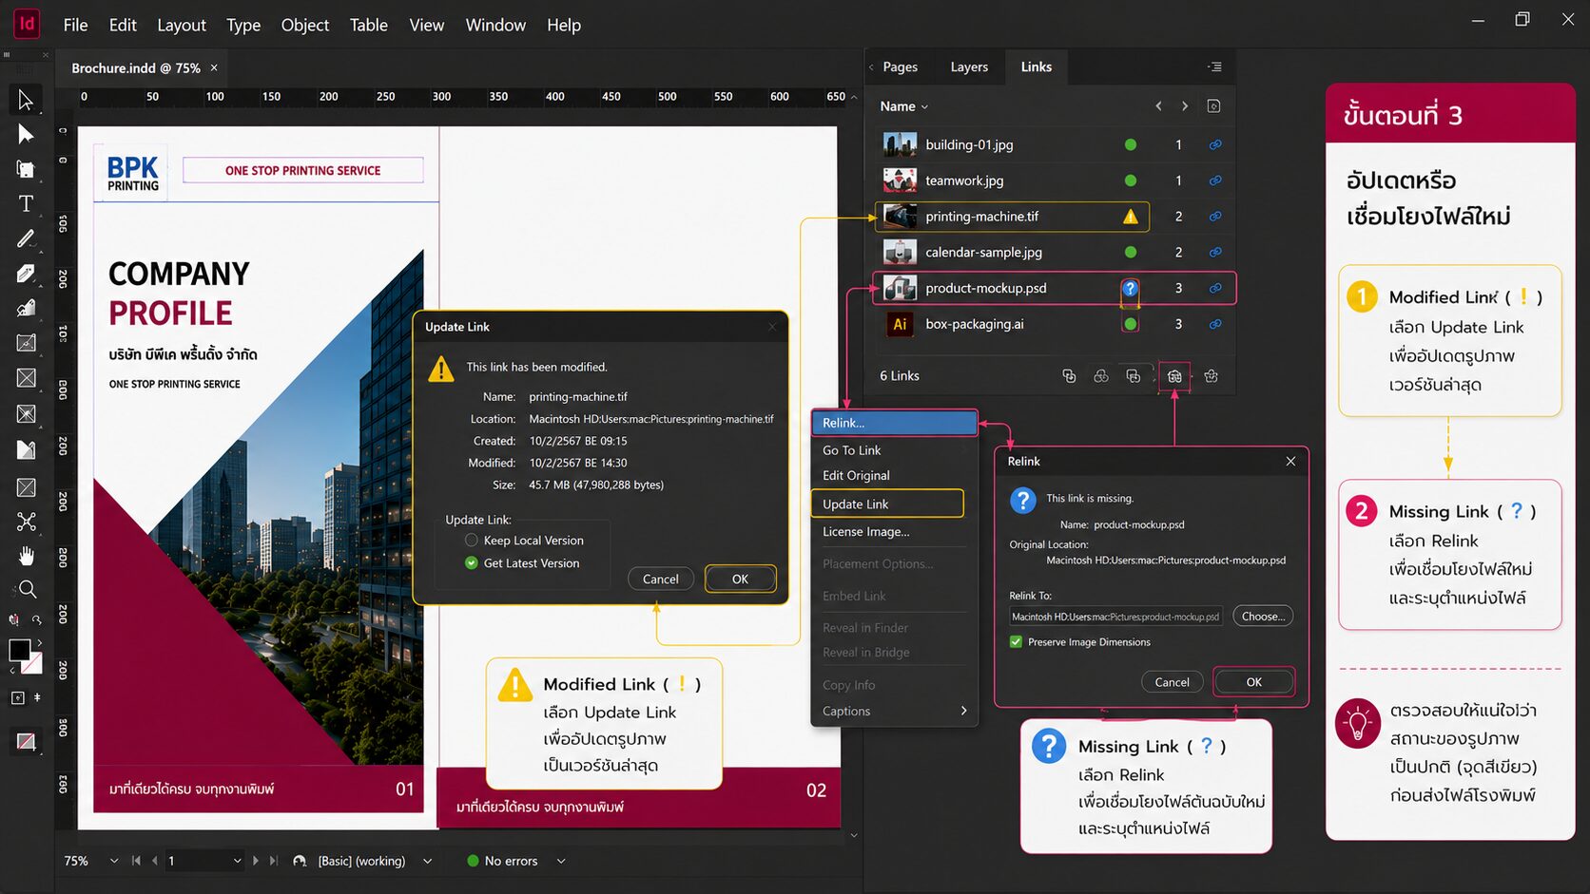Select the Selection tool arrow
The image size is (1590, 894).
(x=26, y=99)
